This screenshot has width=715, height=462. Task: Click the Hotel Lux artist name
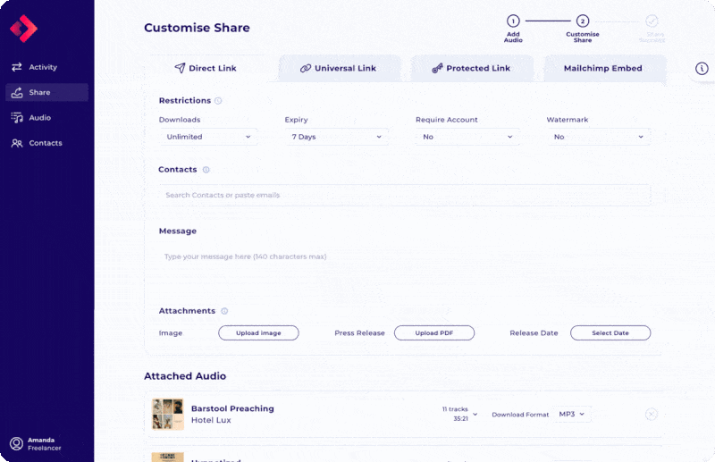211,420
